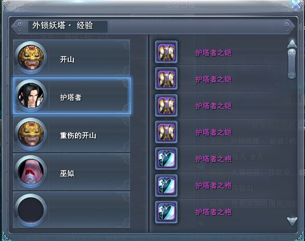Click the fourth 护塔者之铠 armor icon
Screen dimensions: 305x241
tap(167, 132)
